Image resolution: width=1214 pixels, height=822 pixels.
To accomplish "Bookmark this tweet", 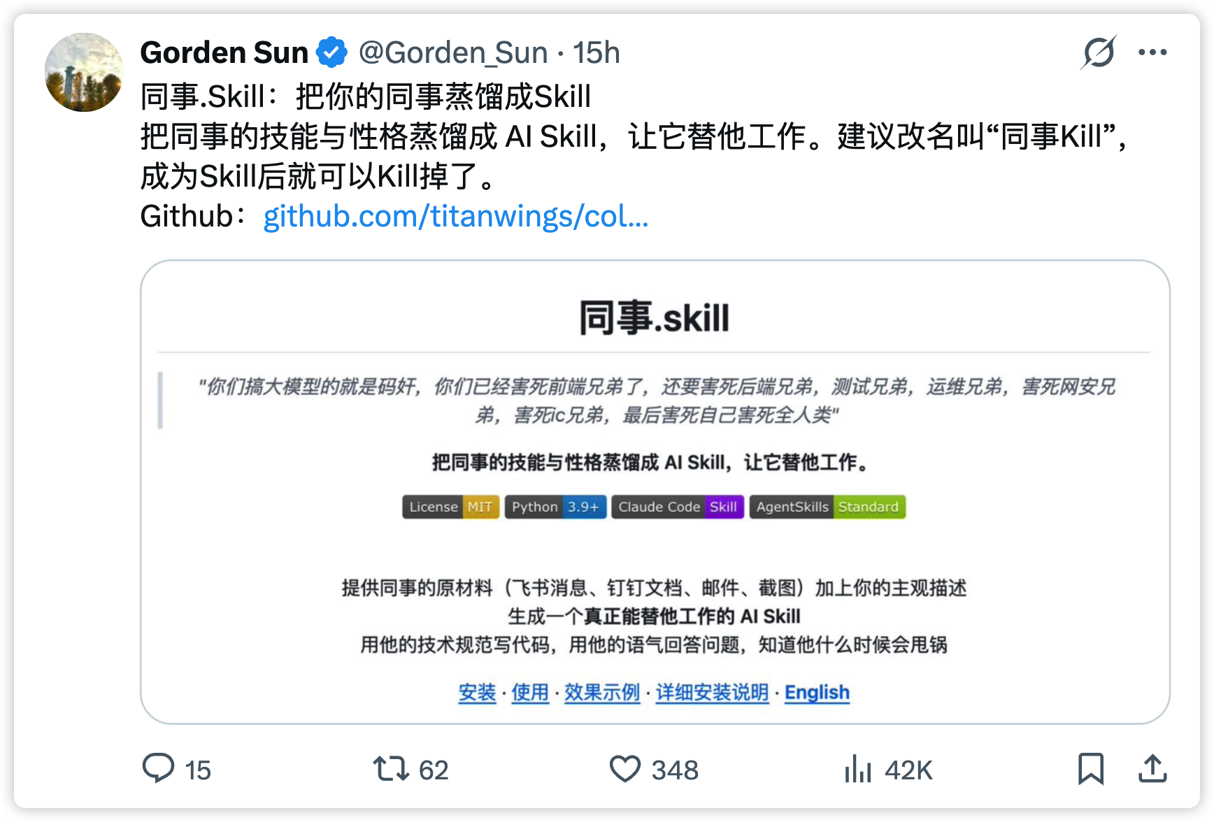I will (x=1090, y=769).
